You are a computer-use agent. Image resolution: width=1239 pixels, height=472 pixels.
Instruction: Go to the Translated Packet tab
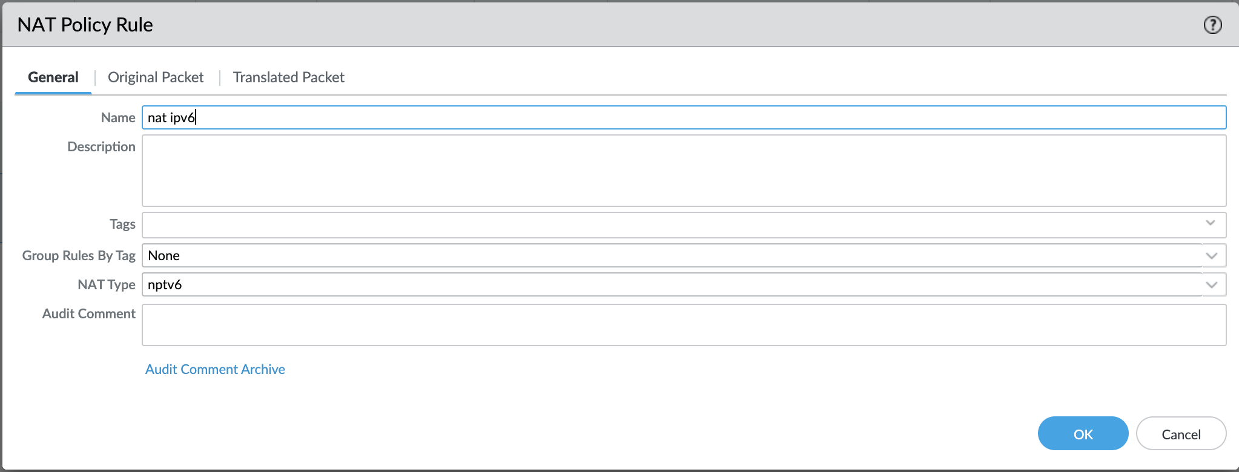(x=288, y=77)
